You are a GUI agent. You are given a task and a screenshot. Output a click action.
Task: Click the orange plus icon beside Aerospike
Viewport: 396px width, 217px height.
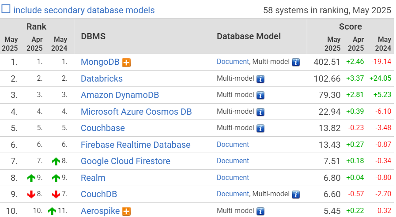(126, 211)
